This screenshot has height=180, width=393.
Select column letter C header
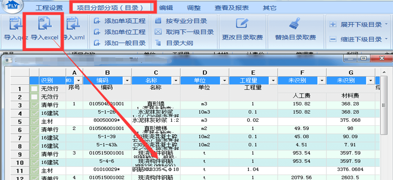click(156, 72)
